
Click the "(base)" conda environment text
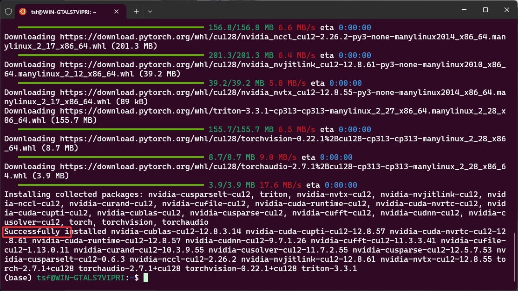[x=18, y=278]
